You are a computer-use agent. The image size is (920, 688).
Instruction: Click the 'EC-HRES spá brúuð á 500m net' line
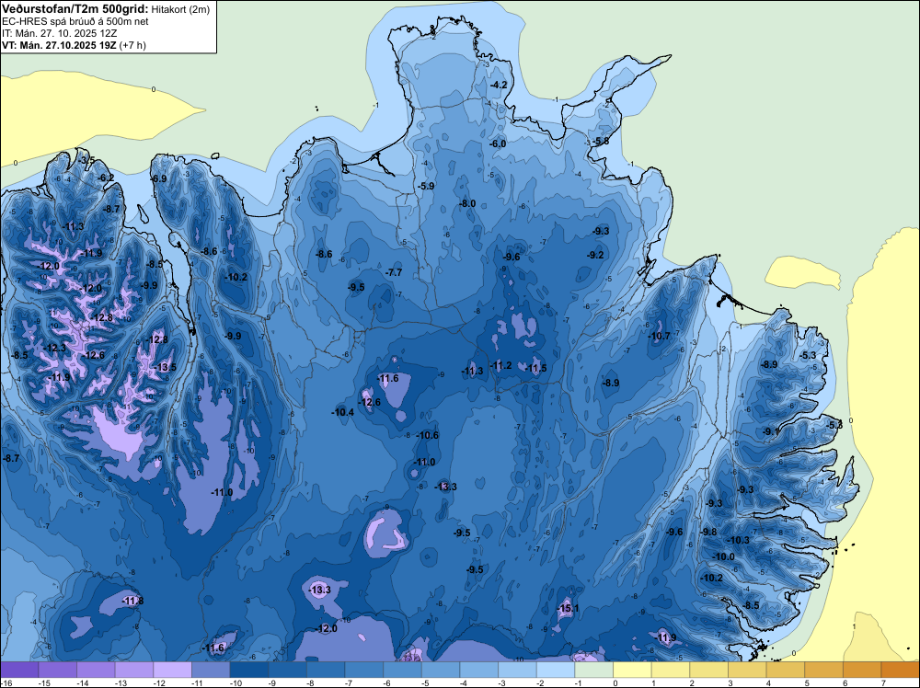click(75, 22)
